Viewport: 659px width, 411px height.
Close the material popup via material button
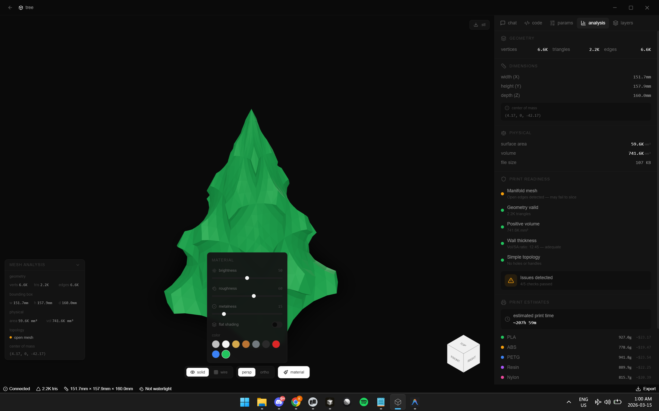[294, 372]
